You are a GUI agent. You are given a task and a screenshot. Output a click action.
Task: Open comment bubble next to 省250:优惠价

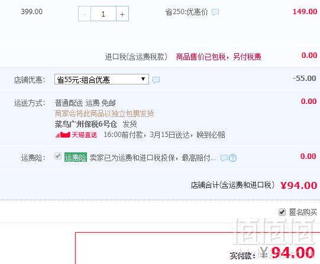(x=215, y=12)
